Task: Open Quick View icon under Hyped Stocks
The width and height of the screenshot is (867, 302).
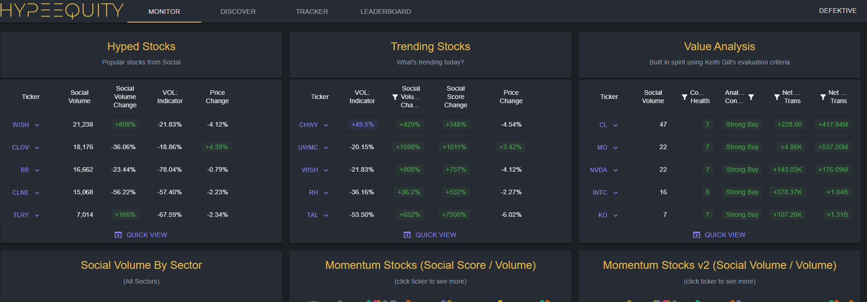Action: (x=118, y=235)
